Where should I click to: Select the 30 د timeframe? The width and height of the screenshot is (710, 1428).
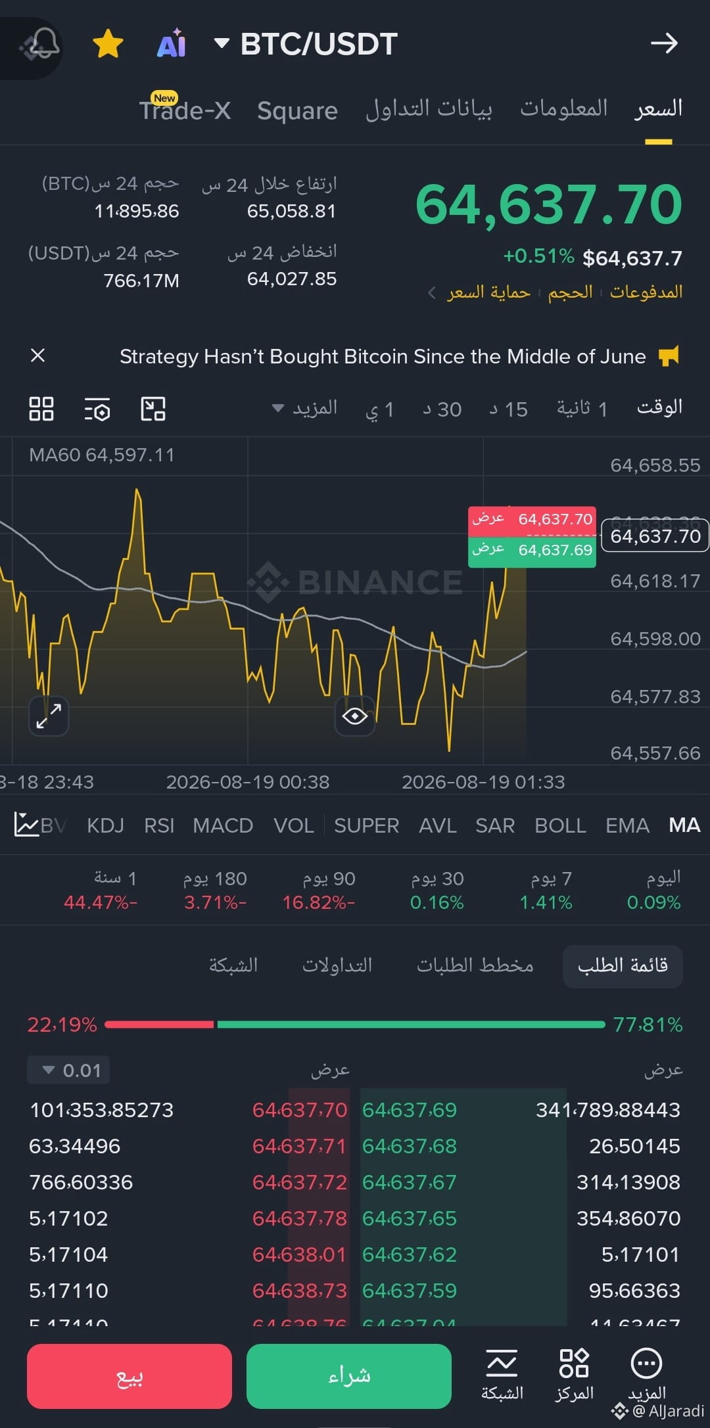click(442, 409)
